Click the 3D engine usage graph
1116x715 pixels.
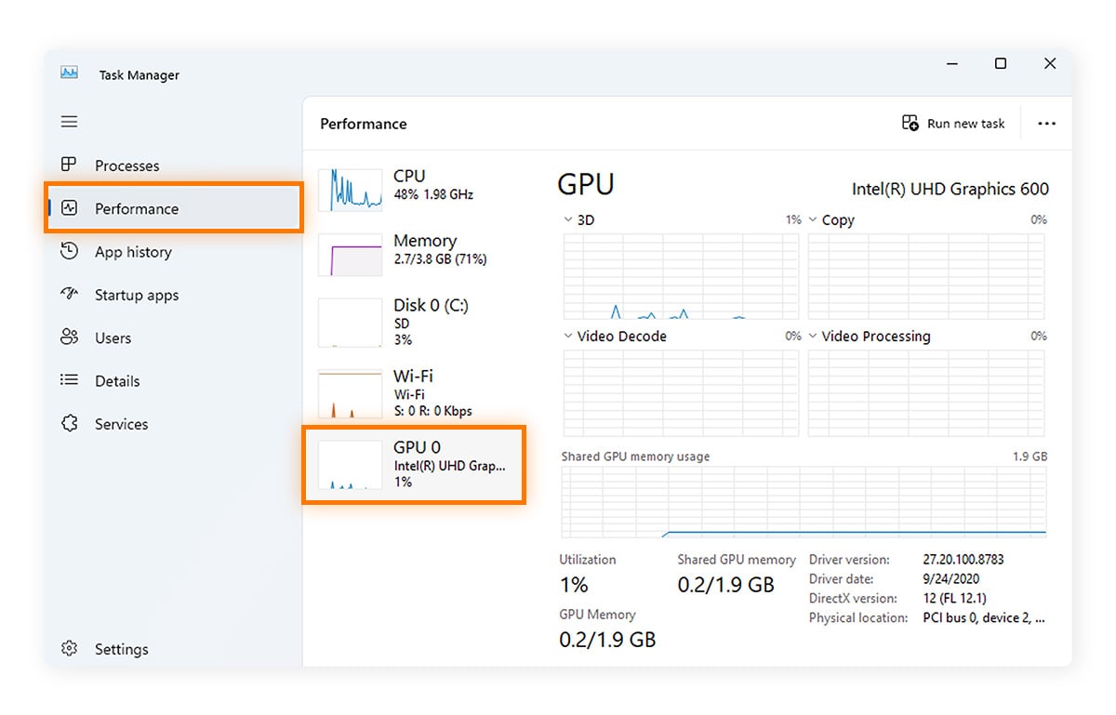click(x=681, y=276)
